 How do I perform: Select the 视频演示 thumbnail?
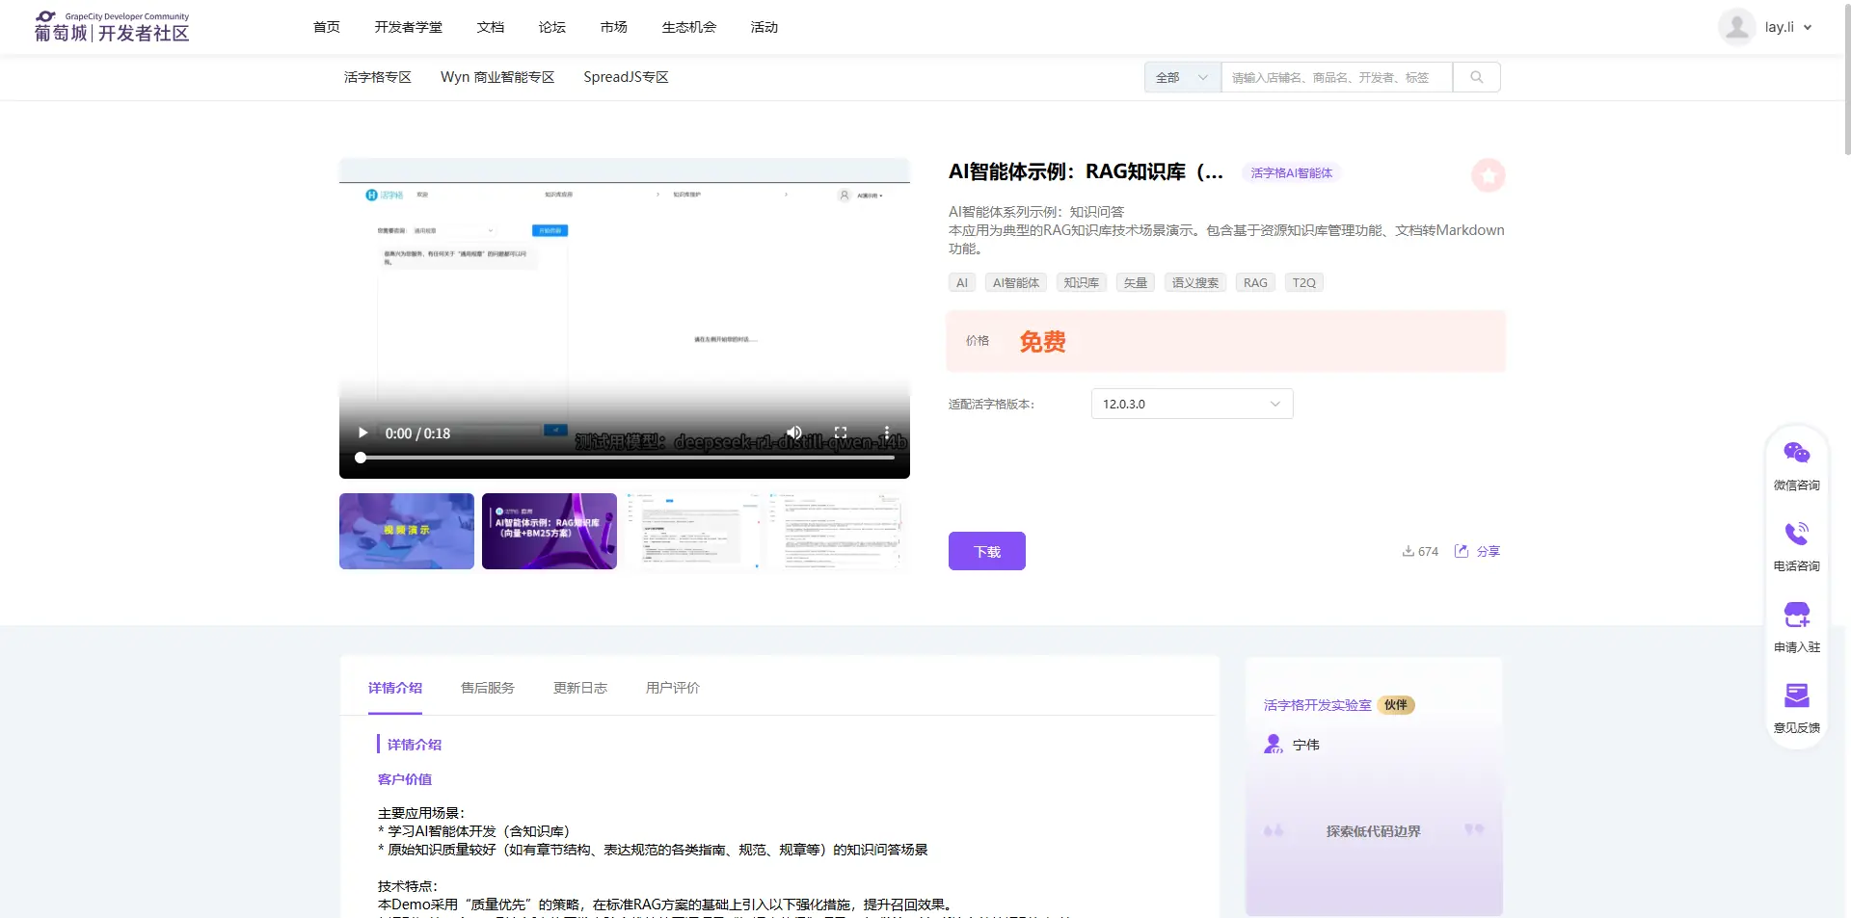407,531
